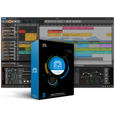The image size is (115, 115).
Task: Toggle record arm on Granular Sampler track
Action: pos(11,31)
